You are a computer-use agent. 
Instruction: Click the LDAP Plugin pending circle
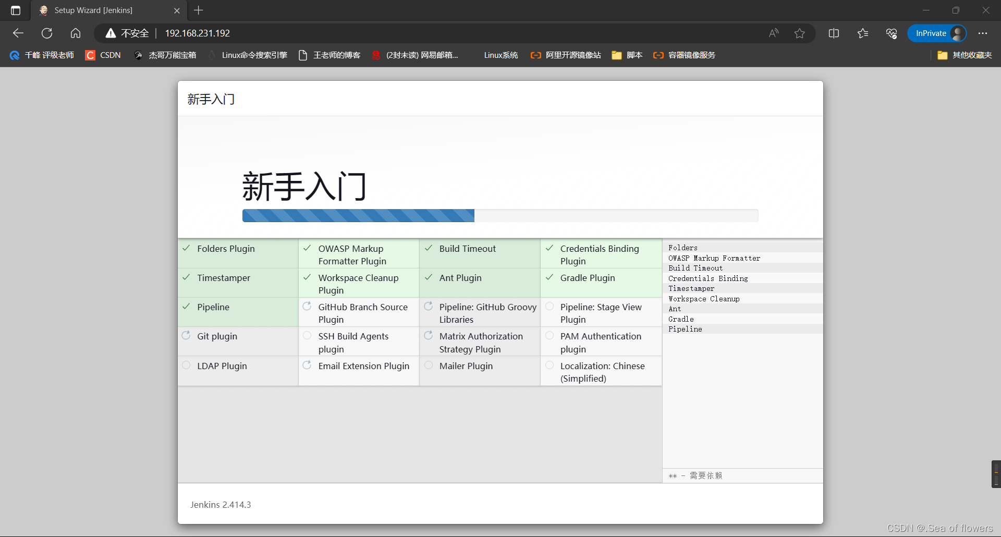coord(186,365)
